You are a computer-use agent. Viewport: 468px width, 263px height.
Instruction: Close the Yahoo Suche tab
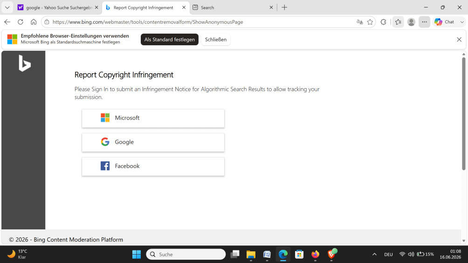[x=96, y=7]
